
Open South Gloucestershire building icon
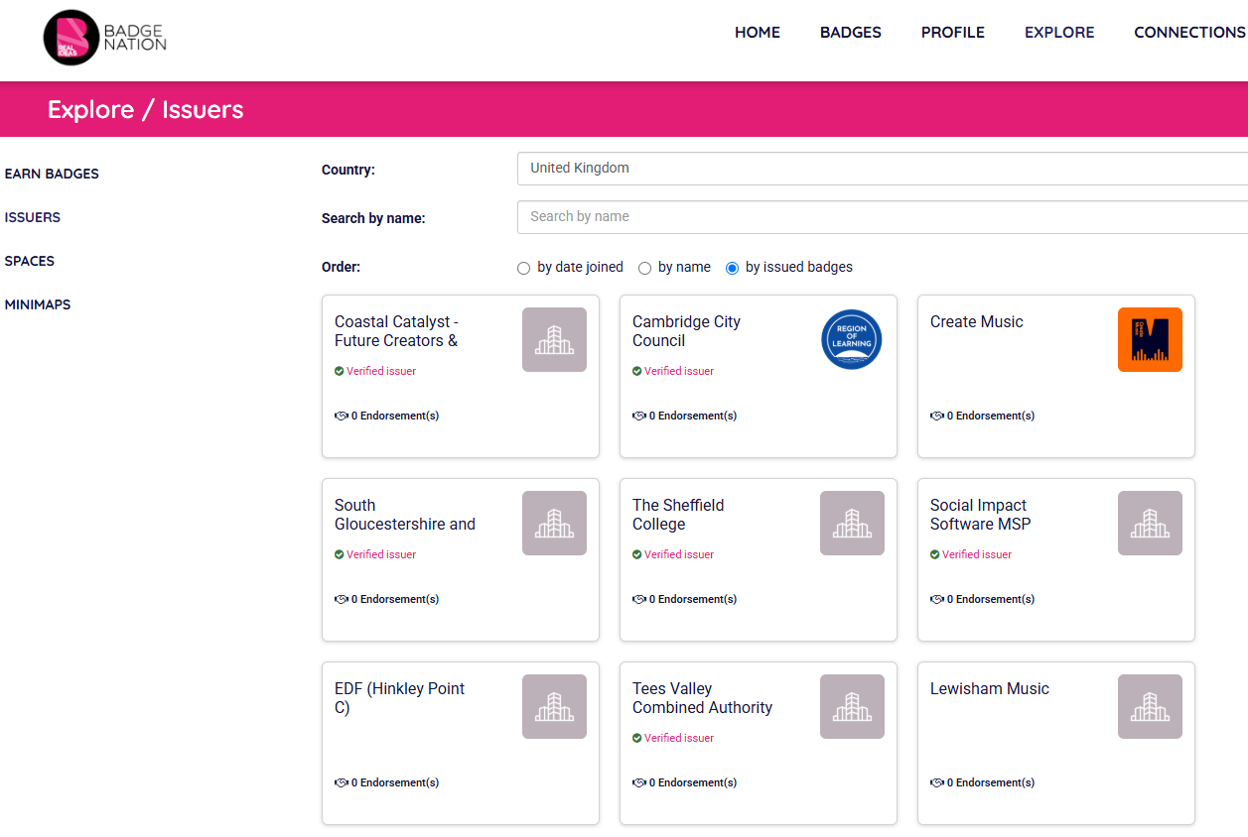(554, 523)
